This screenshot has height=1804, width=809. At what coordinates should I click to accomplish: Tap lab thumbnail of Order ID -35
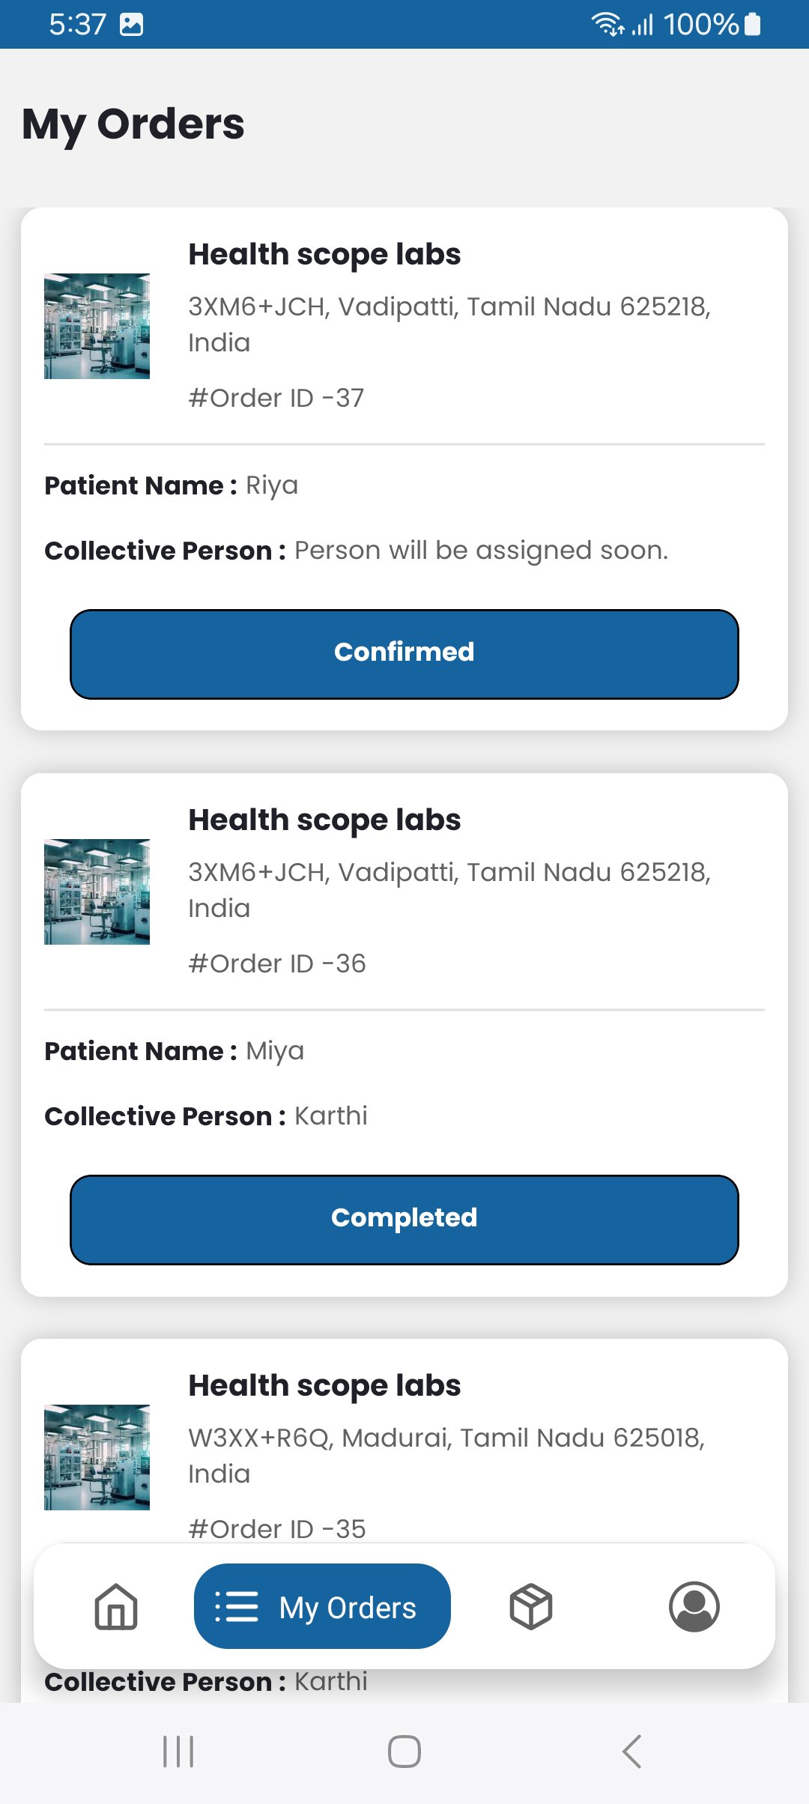[97, 1456]
